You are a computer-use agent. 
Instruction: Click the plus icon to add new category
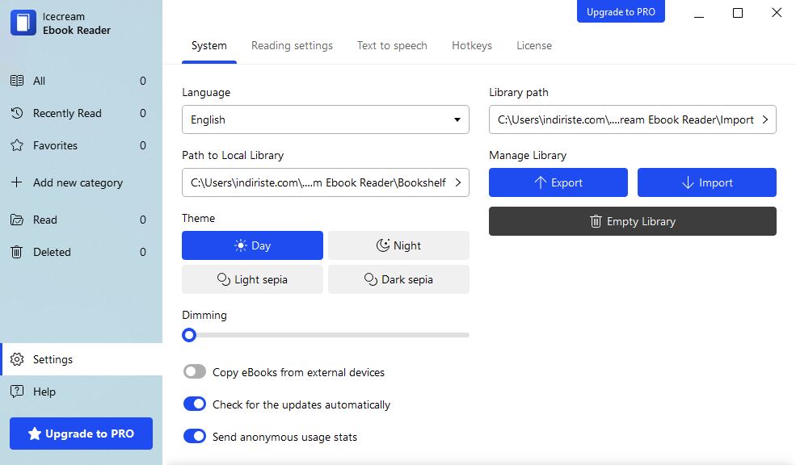click(17, 182)
